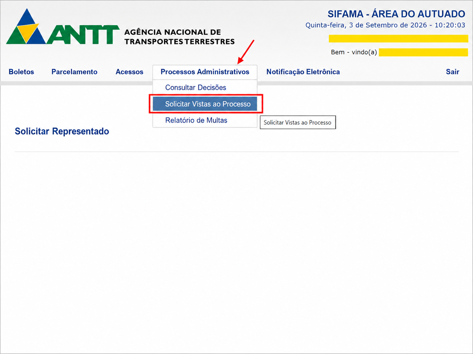Open the Parcelamento menu
The width and height of the screenshot is (473, 354).
point(74,72)
